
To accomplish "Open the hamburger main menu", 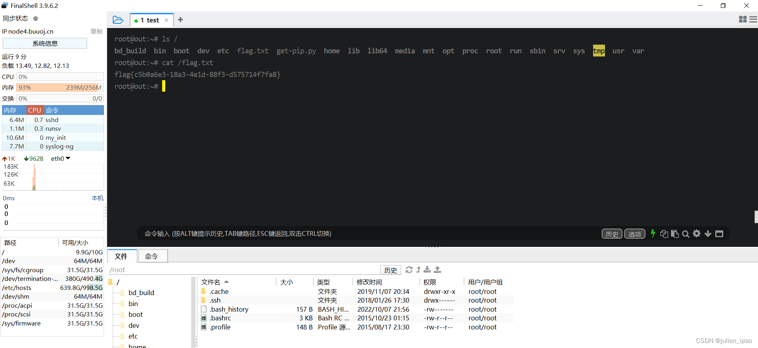I will 753,19.
